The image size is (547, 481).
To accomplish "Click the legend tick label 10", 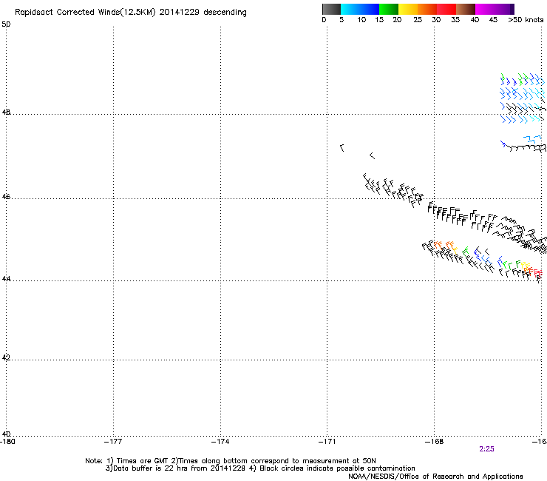I will click(x=361, y=20).
